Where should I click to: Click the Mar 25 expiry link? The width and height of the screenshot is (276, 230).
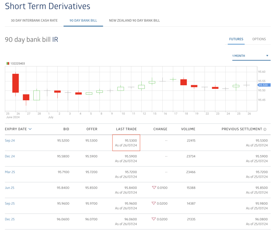click(x=10, y=172)
